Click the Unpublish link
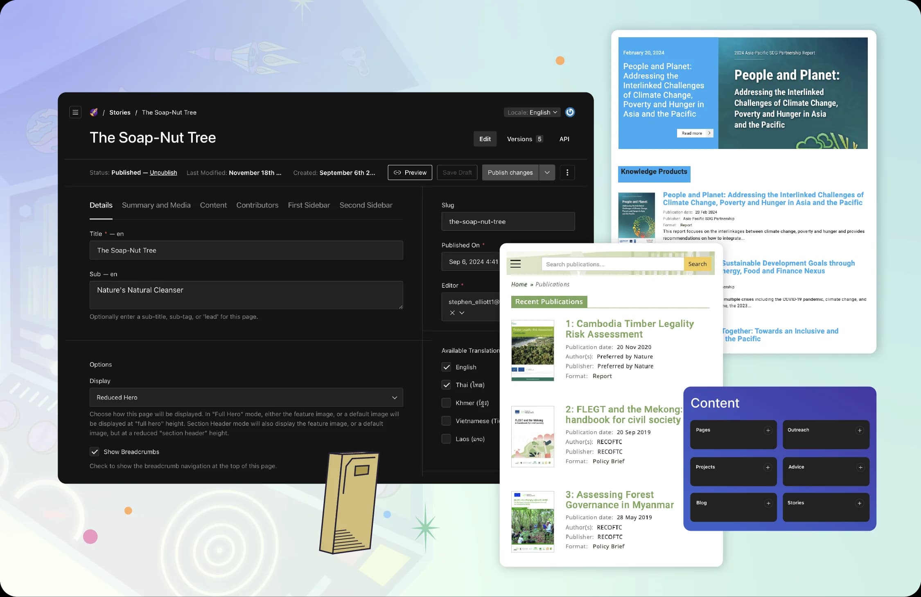Image resolution: width=921 pixels, height=597 pixels. coord(163,173)
